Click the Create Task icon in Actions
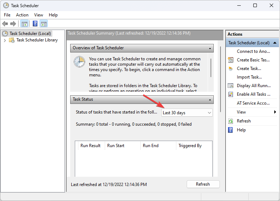This screenshot has width=280, height=201. point(230,69)
